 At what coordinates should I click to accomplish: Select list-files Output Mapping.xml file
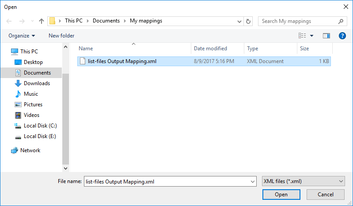[122, 61]
